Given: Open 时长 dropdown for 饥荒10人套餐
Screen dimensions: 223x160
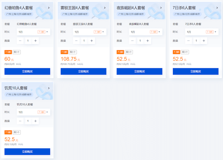Looking at the screenshot, I should [33, 112].
